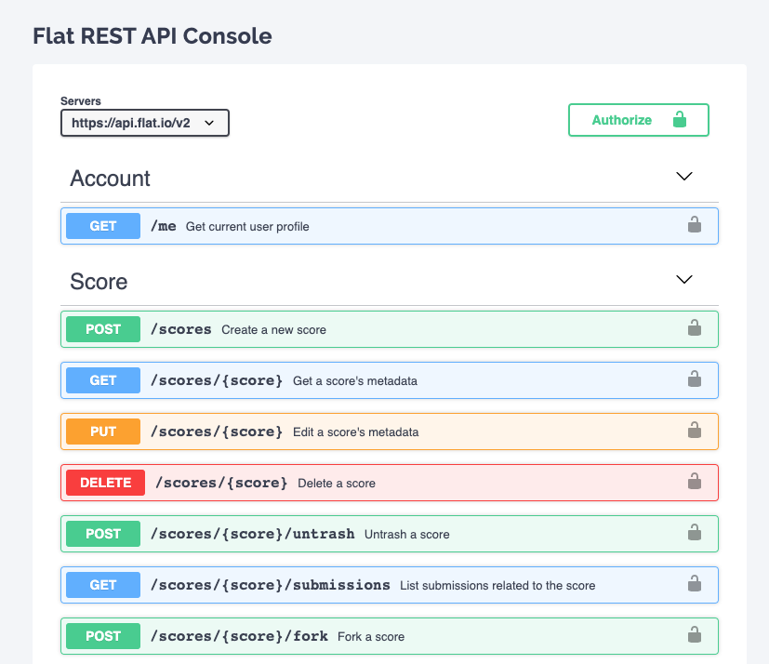
Task: Click lock icon on Edit a score's metadata row
Action: (694, 430)
